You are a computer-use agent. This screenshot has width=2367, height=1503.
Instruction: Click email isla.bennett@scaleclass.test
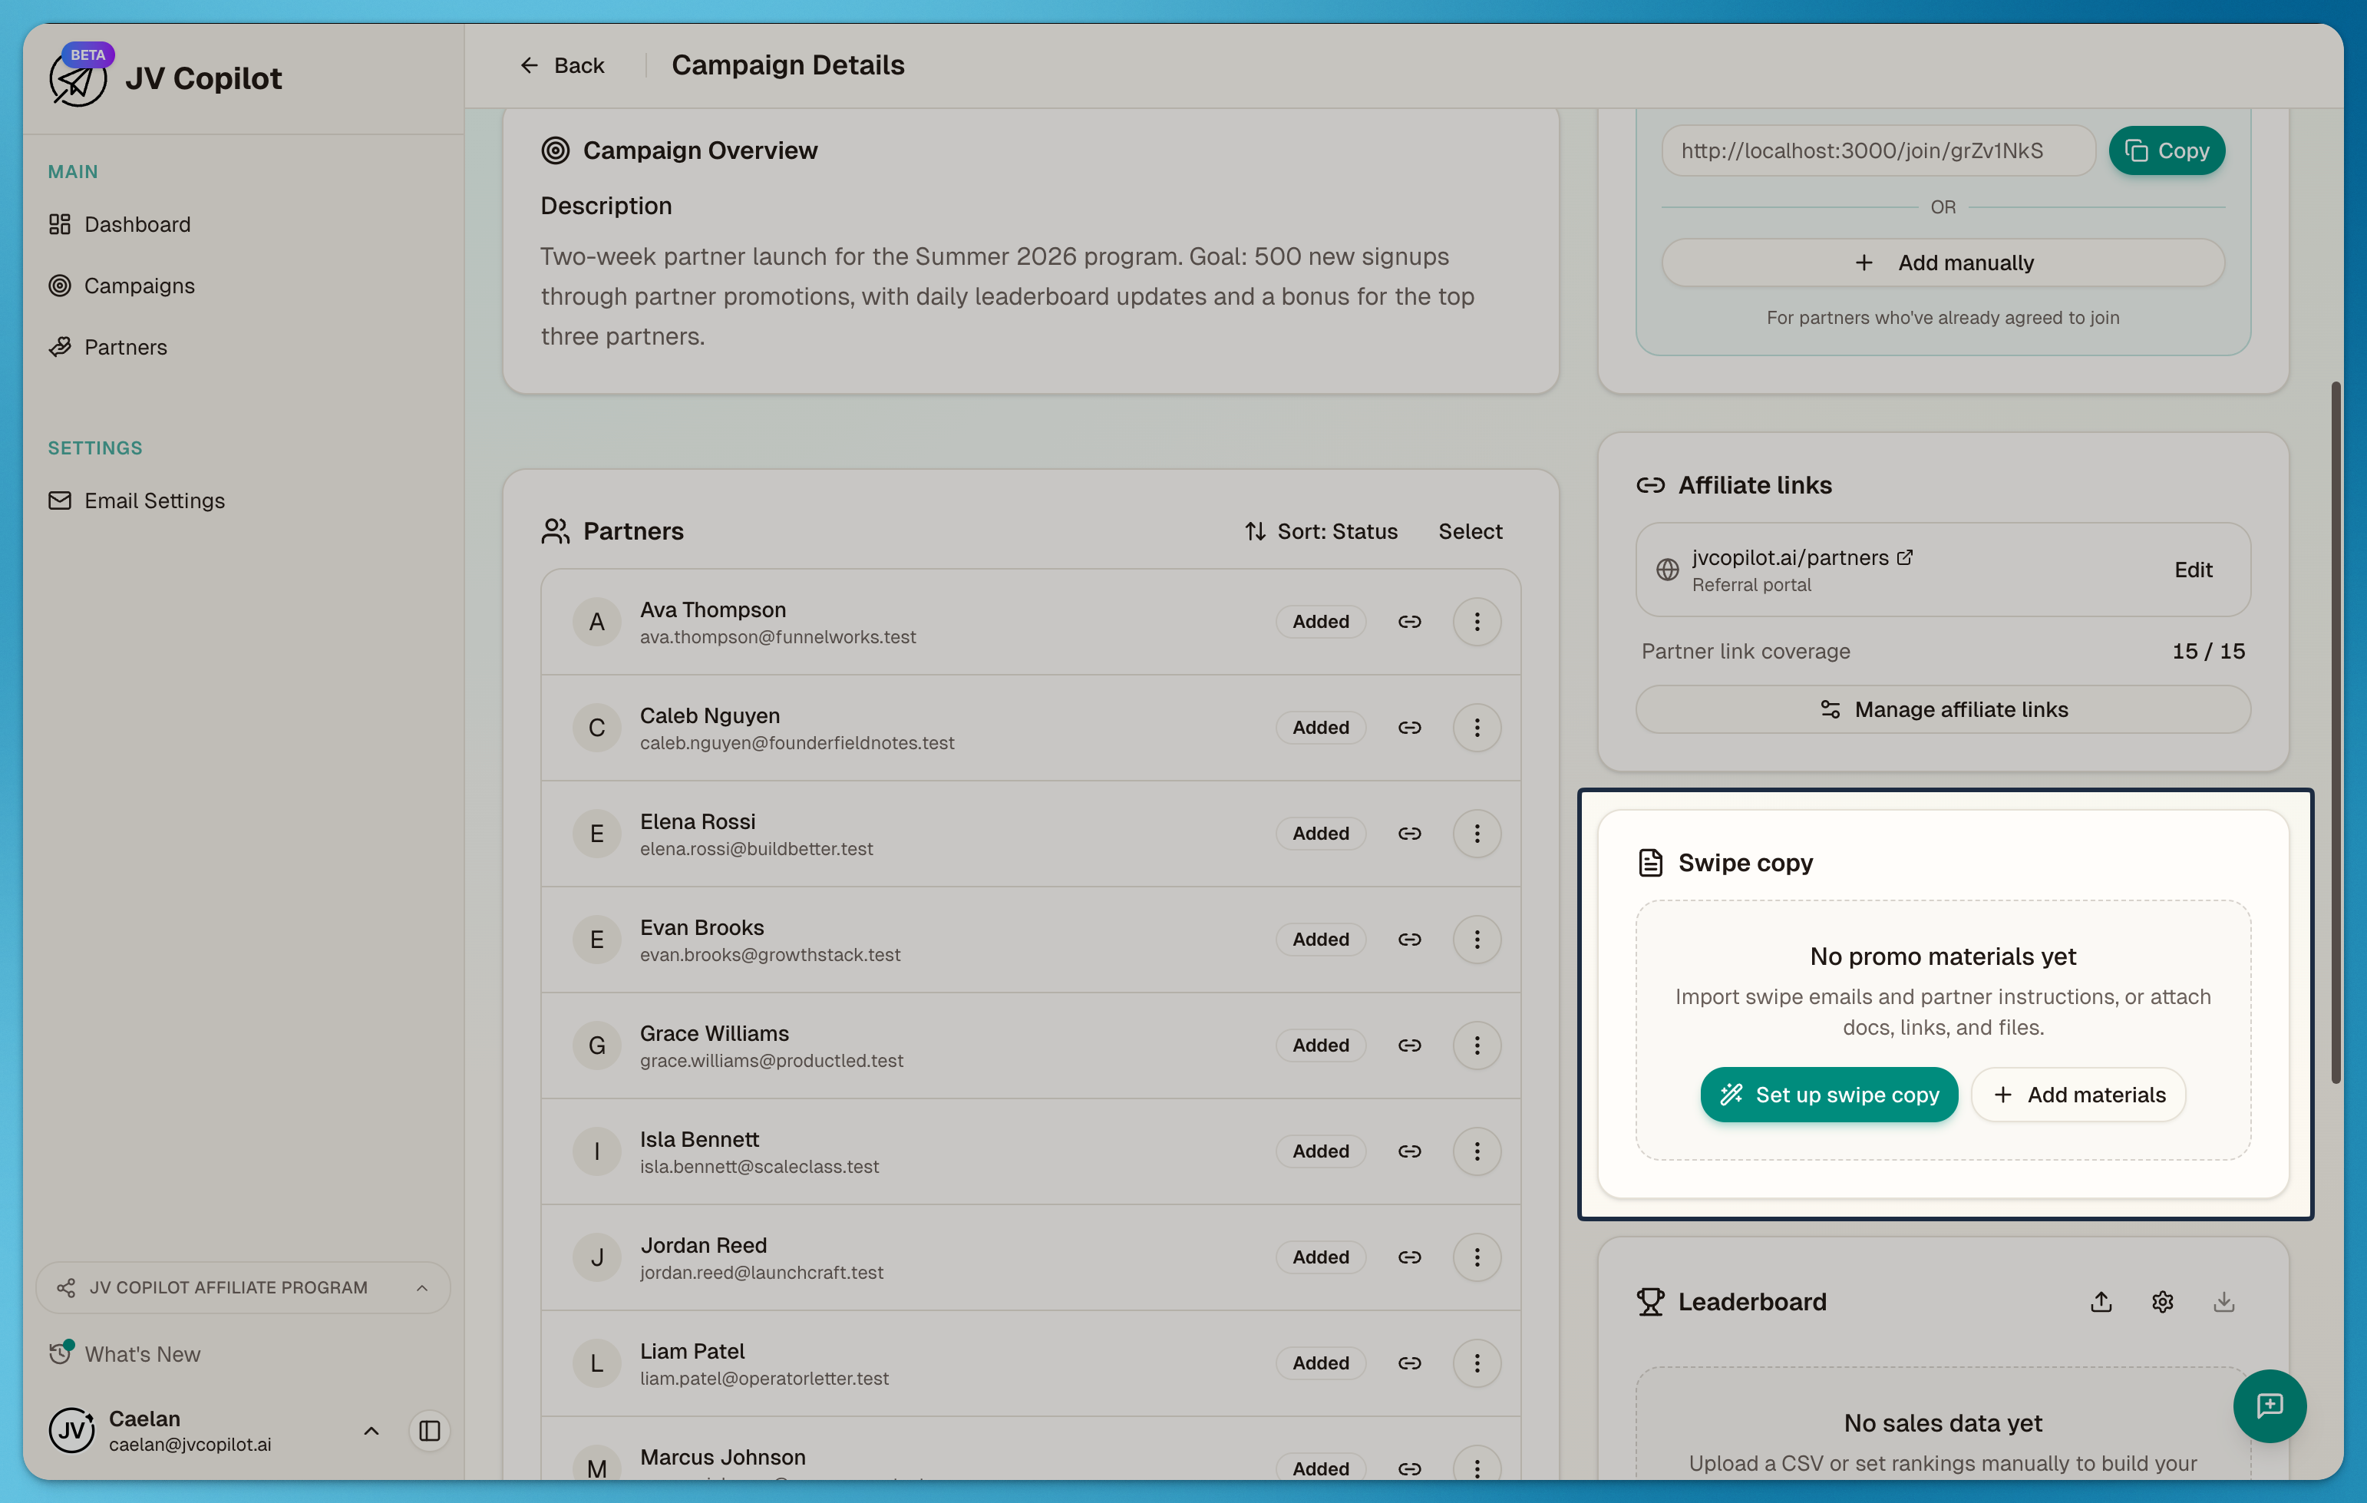coord(759,1167)
